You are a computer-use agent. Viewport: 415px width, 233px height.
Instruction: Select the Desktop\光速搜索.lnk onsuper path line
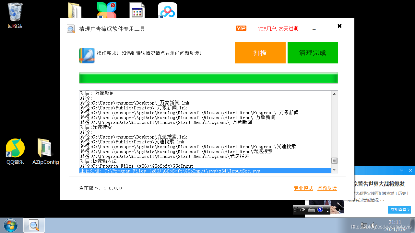pos(134,137)
